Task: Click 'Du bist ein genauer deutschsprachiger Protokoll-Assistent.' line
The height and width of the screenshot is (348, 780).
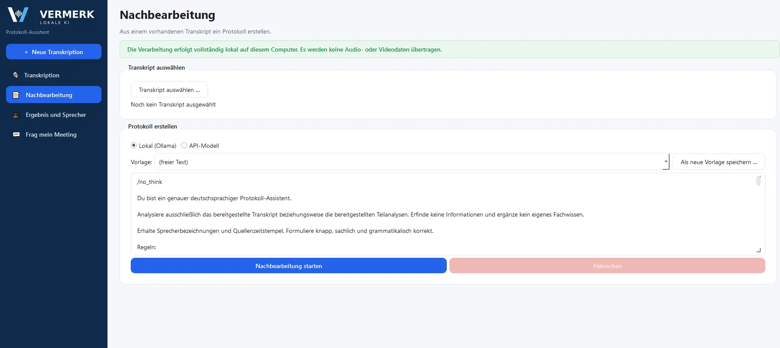Action: (214, 198)
